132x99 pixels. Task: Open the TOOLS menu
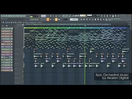click(21, 16)
